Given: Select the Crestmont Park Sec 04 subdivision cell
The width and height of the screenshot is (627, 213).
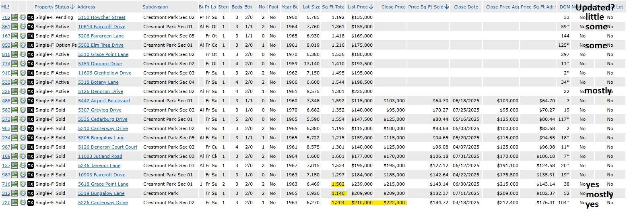Looking at the screenshot, I should pyautogui.click(x=168, y=82).
